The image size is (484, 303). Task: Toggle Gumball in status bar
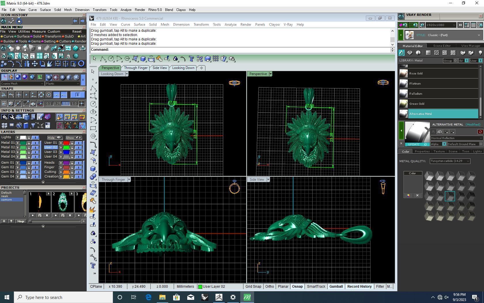336,287
